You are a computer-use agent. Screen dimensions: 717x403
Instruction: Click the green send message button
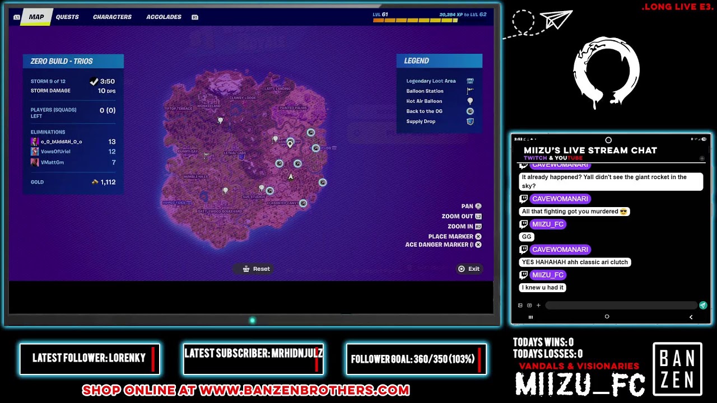[703, 305]
